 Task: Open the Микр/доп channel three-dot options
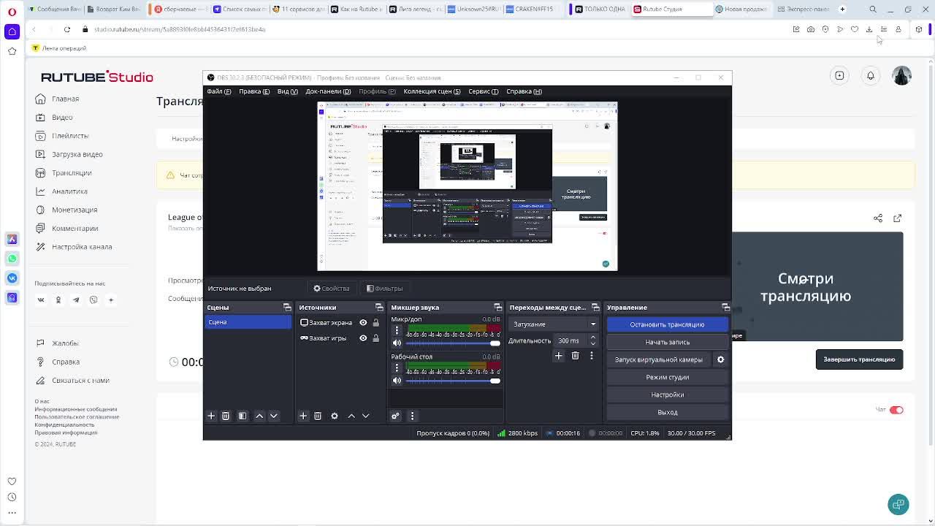(x=397, y=330)
